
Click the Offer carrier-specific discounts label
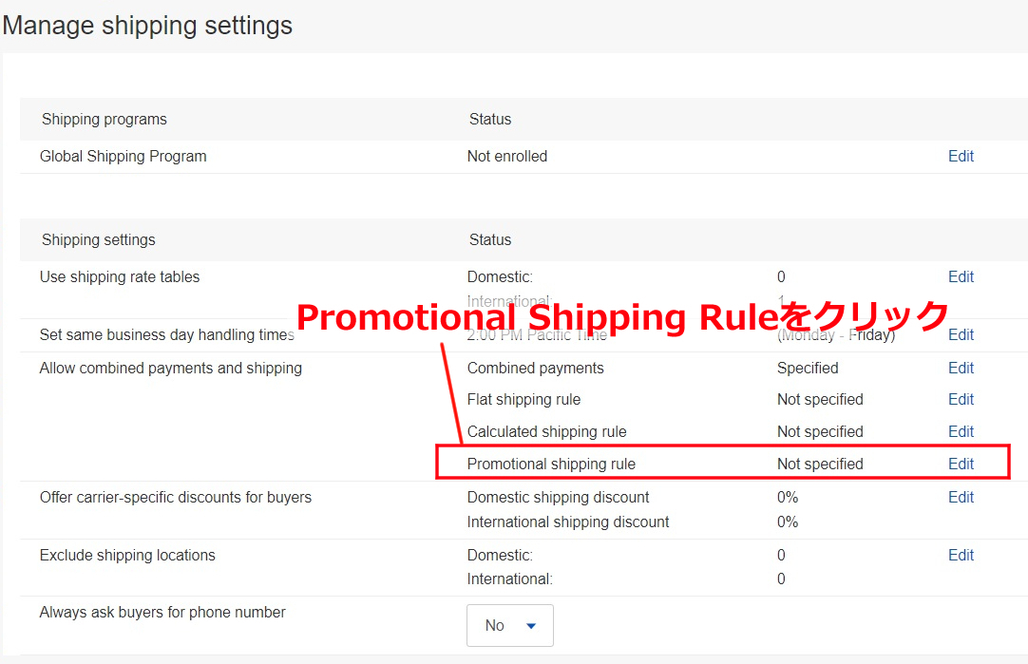pos(175,497)
